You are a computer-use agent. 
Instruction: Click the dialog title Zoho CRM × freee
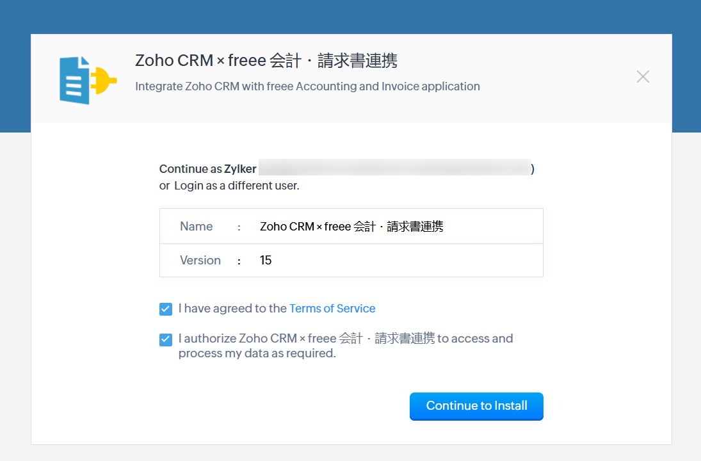click(266, 61)
